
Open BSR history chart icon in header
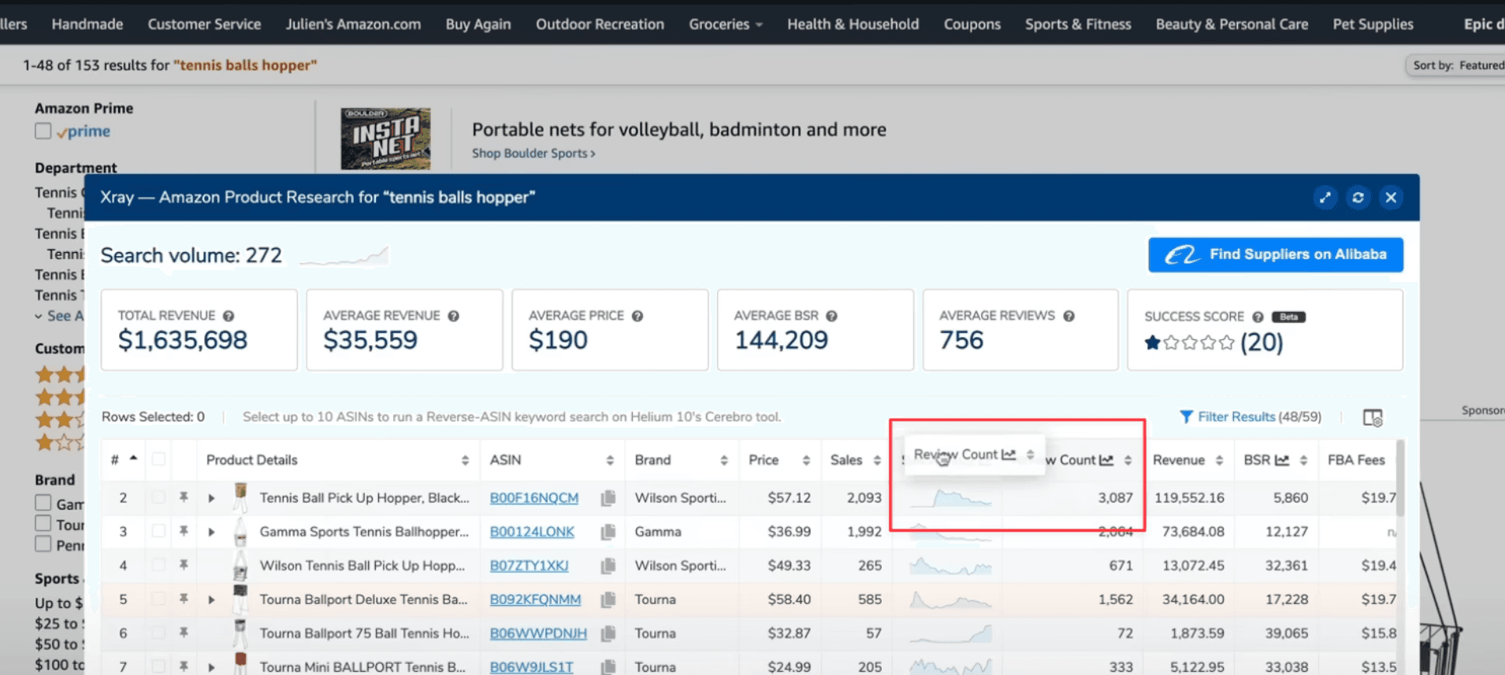click(1282, 460)
